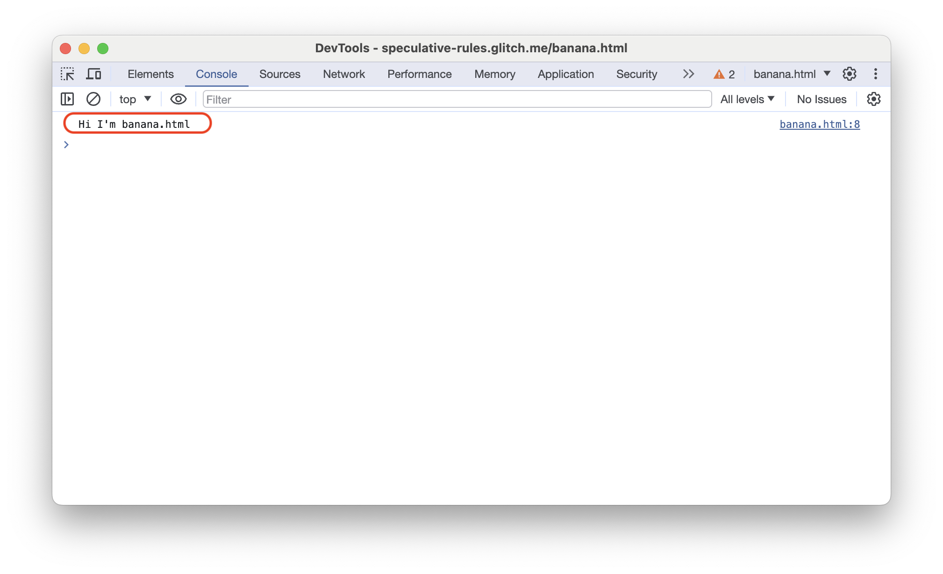Click the sidebar toggle icon
Image resolution: width=943 pixels, height=574 pixels.
(67, 99)
